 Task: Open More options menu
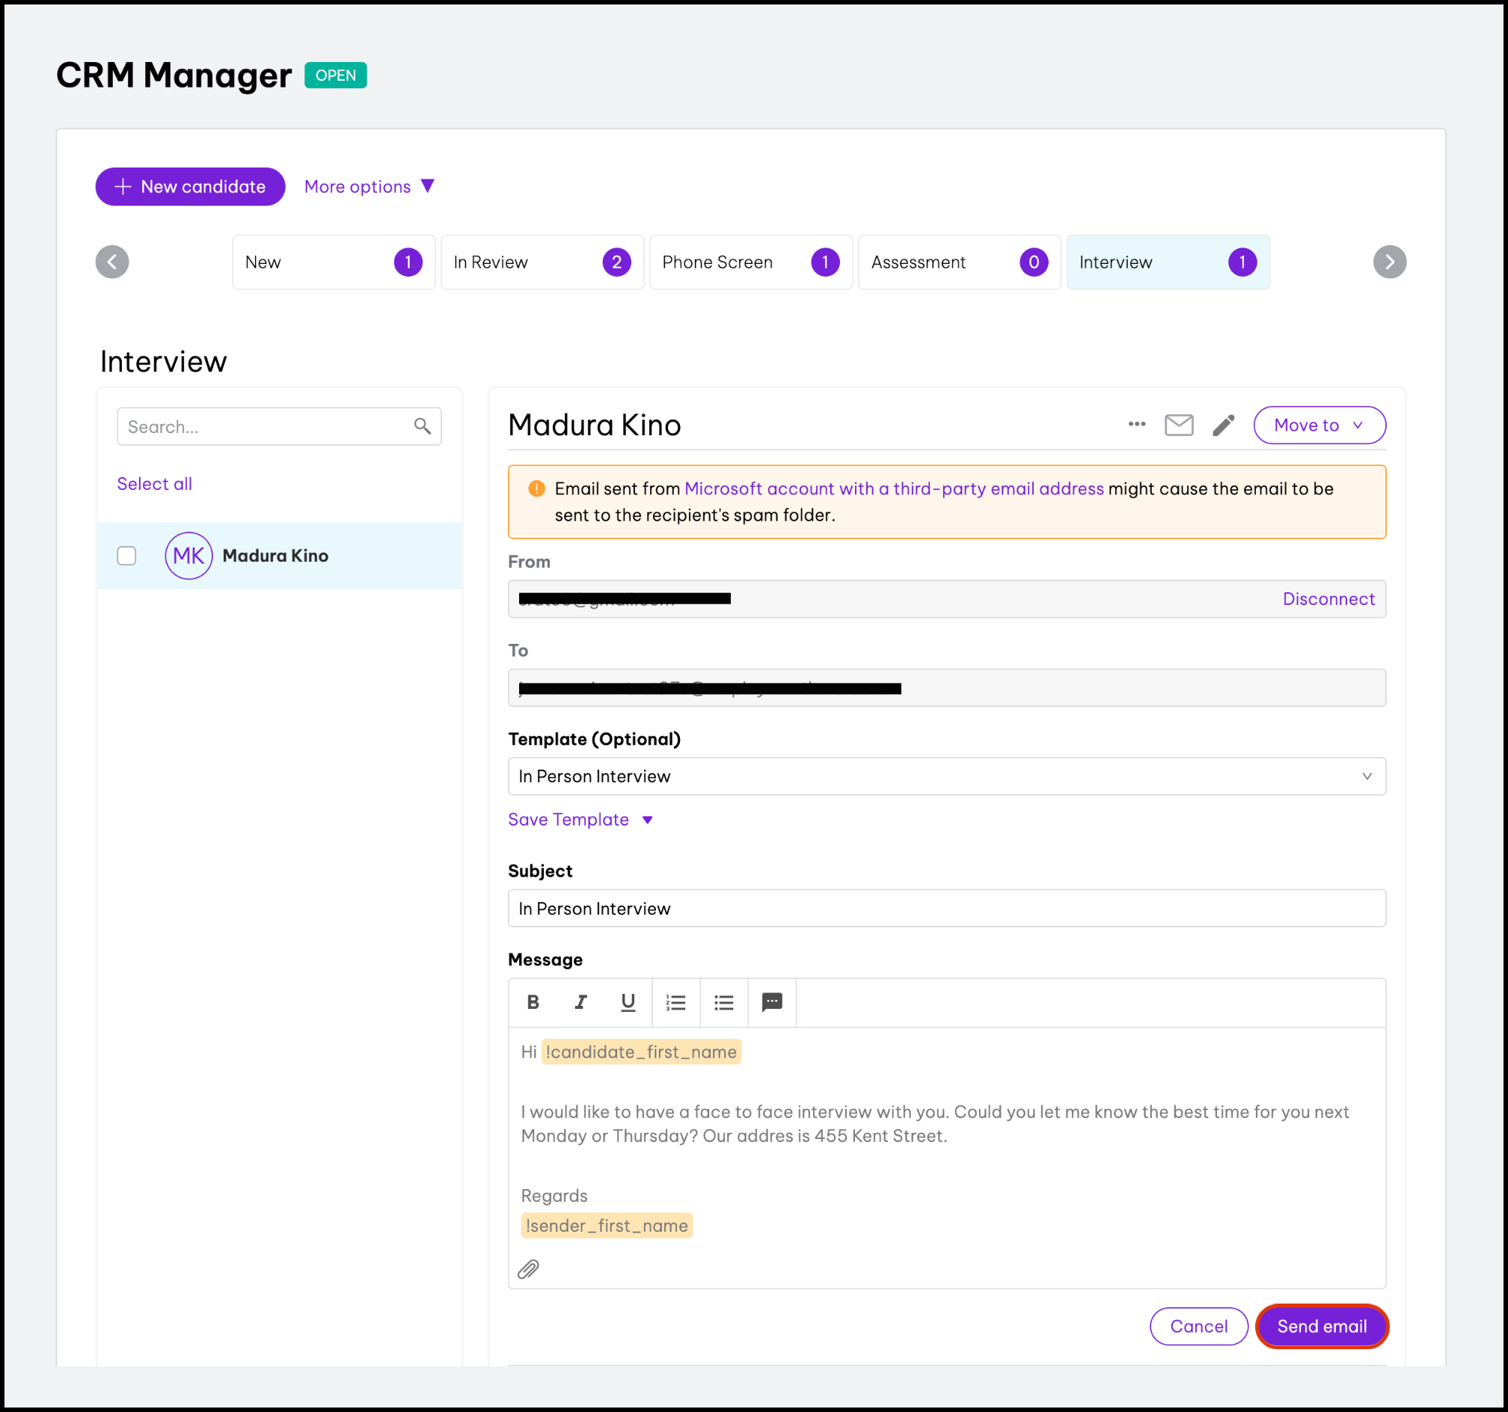click(369, 186)
